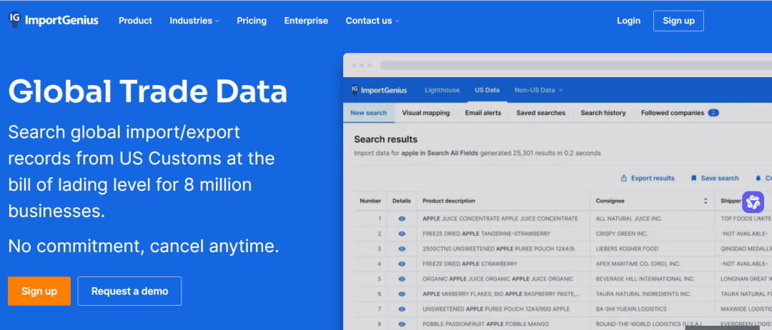Click FREEZE DRIED APPLE TANGERINE-STRAWBERRY description
772x330 pixels.
coord(487,234)
